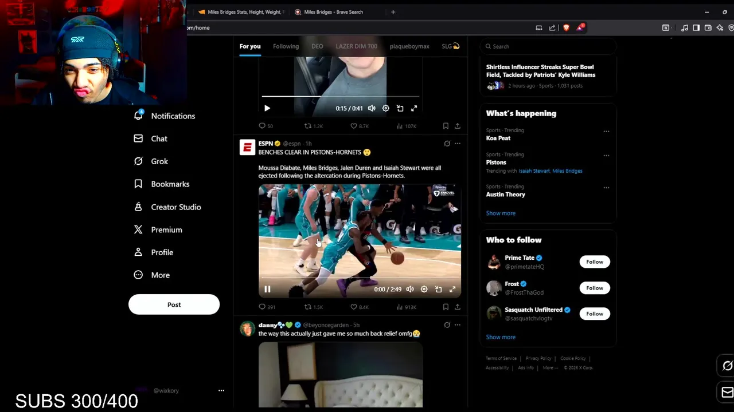Open account menu dots next to @wixkory
The width and height of the screenshot is (734, 412).
coord(221,390)
